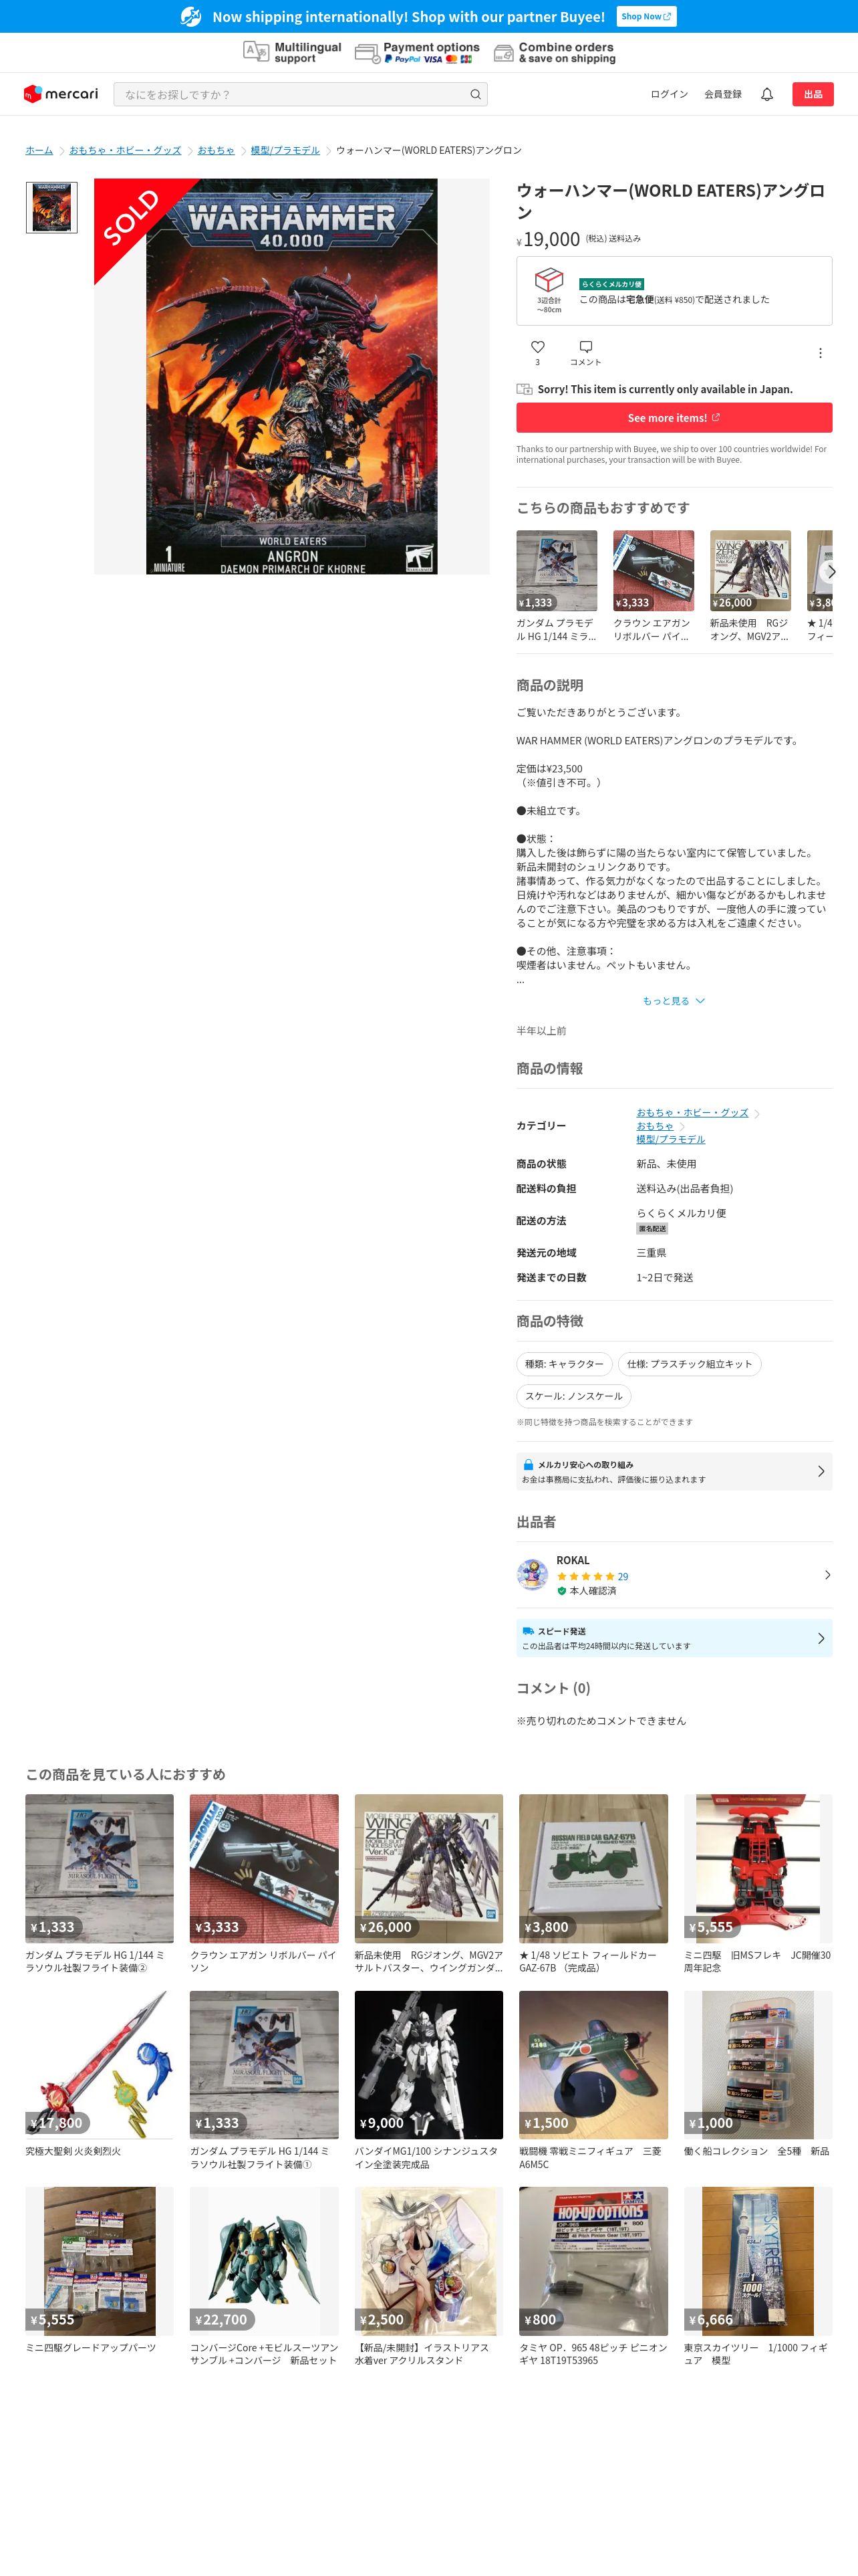Open category link おもちゃ in item info
The image size is (858, 2576).
656,1126
